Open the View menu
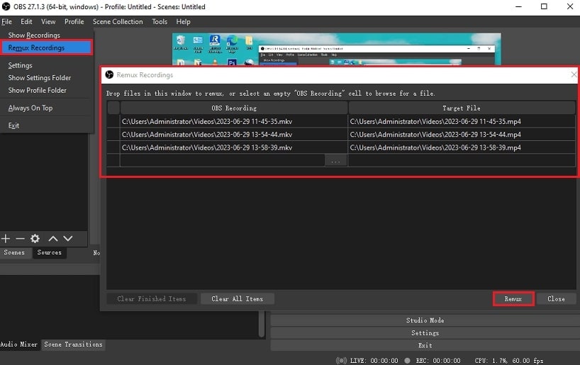 coord(48,22)
